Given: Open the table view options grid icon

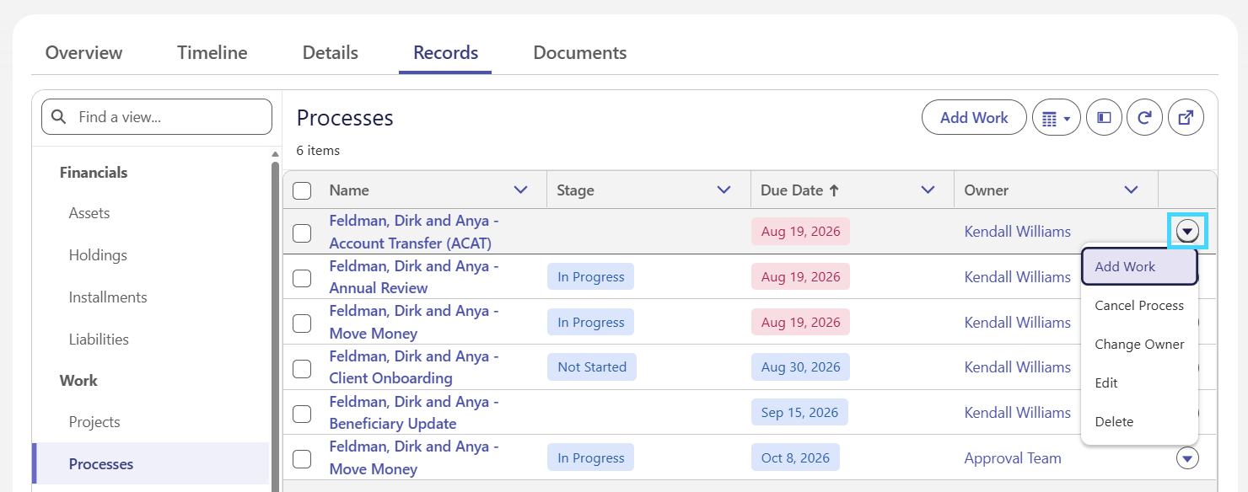Looking at the screenshot, I should point(1057,118).
